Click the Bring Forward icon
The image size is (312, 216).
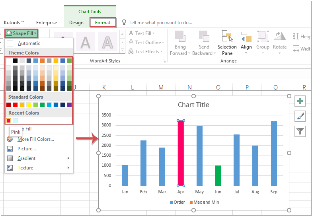tap(180, 36)
